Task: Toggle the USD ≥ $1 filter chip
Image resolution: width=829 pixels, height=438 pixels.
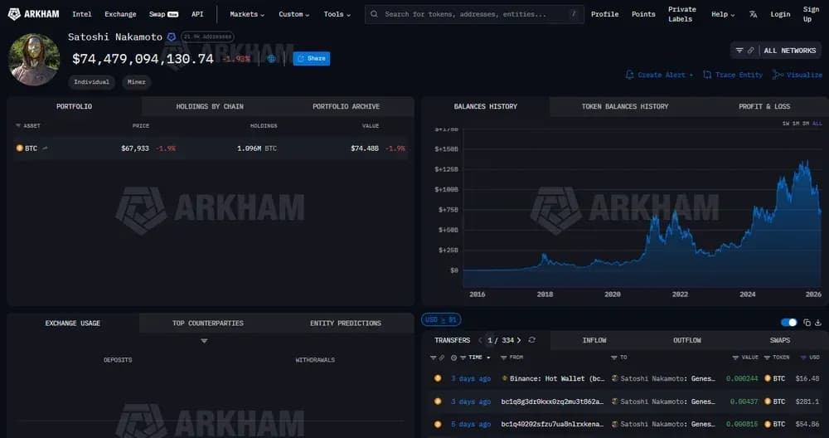Action: tap(441, 319)
